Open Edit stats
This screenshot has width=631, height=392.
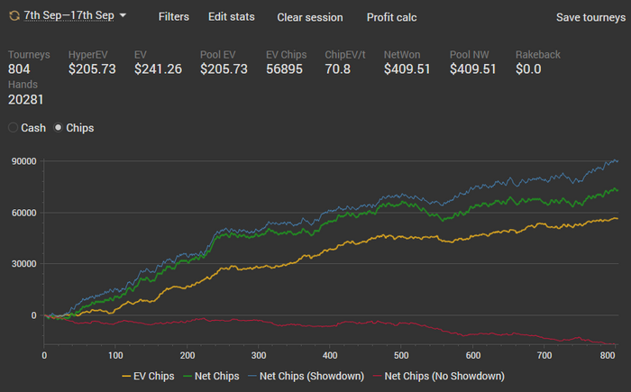tap(232, 16)
